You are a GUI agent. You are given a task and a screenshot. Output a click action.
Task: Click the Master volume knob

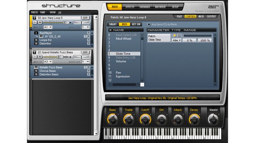214,119
